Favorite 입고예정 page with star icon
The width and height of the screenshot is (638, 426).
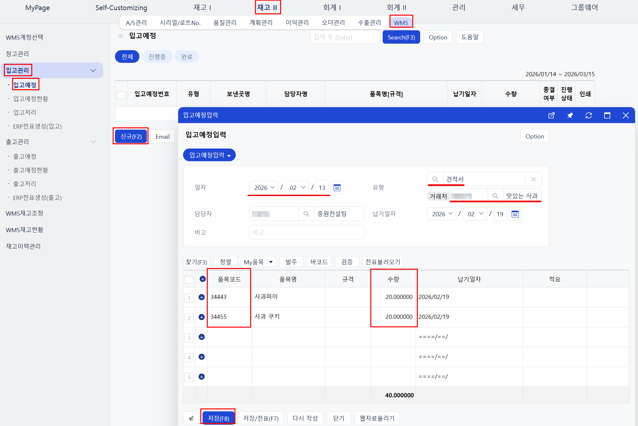(x=121, y=36)
